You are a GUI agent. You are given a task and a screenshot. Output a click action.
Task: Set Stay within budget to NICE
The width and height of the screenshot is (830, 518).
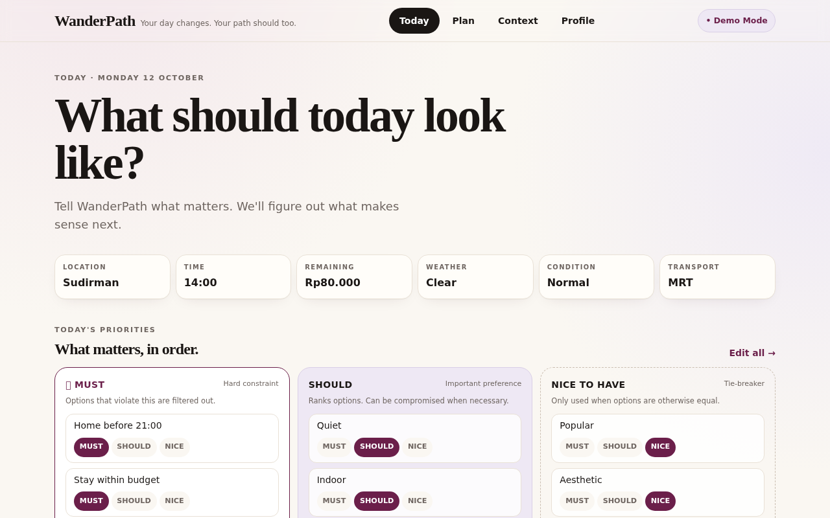(x=174, y=501)
